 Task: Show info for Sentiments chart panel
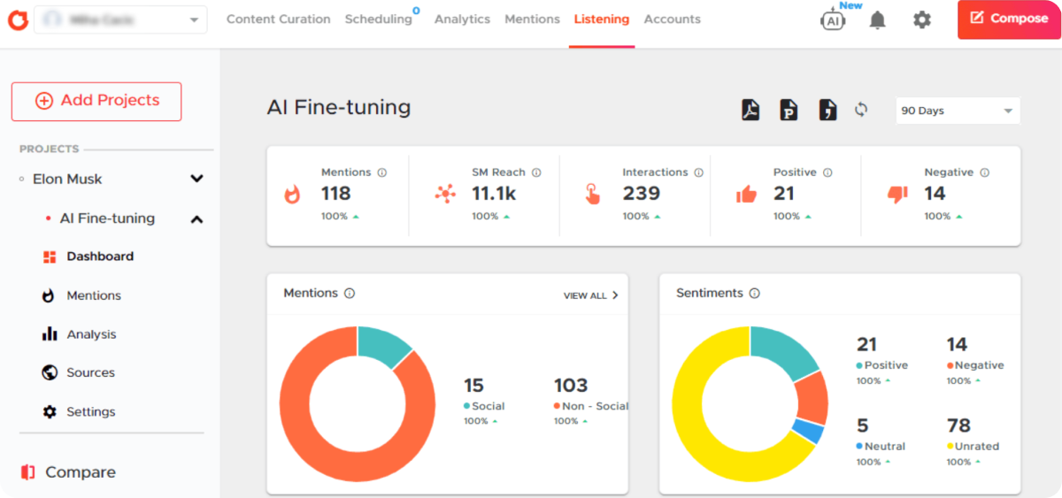pyautogui.click(x=754, y=293)
